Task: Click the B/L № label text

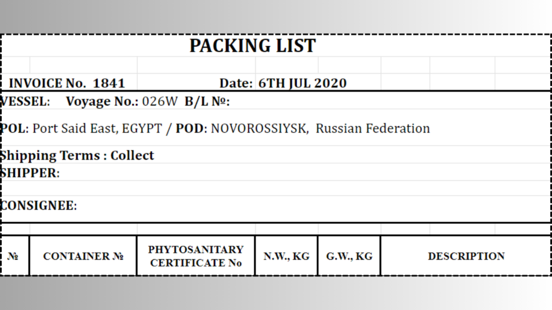Action: pyautogui.click(x=207, y=102)
